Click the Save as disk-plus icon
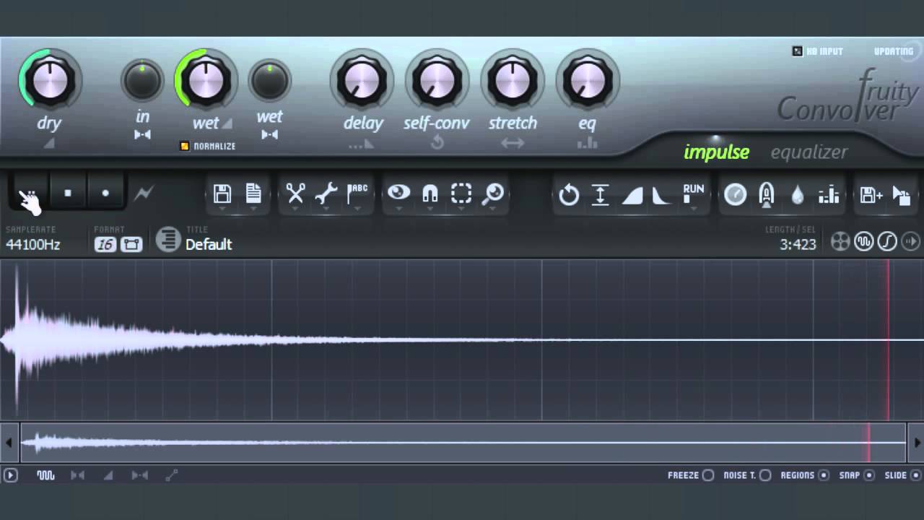Screen dimensions: 924x520 (871, 194)
